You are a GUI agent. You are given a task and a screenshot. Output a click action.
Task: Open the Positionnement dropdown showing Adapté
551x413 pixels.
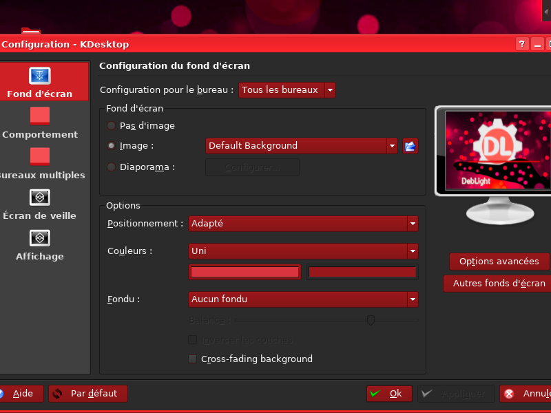(x=303, y=224)
